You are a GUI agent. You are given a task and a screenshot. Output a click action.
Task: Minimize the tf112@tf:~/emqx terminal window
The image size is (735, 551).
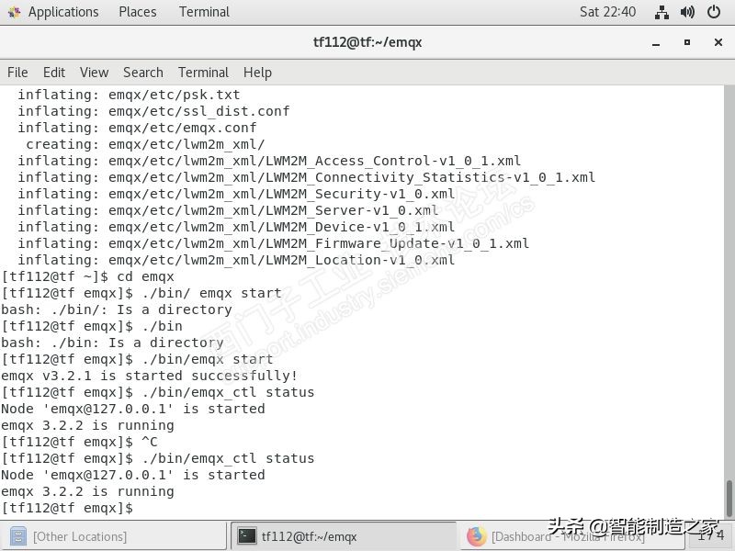[x=656, y=42]
